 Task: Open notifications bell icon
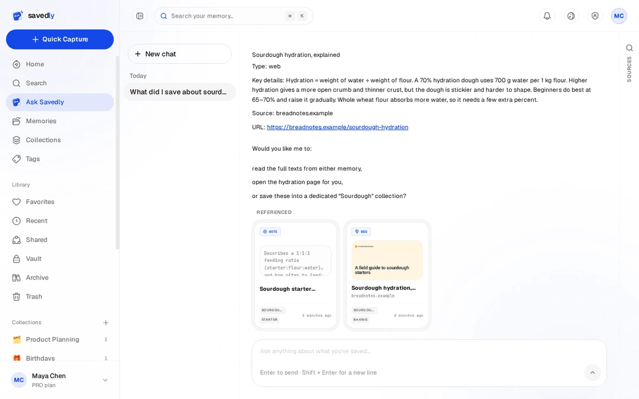[x=547, y=16]
